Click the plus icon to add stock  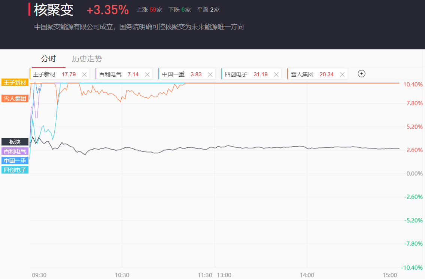click(x=361, y=74)
